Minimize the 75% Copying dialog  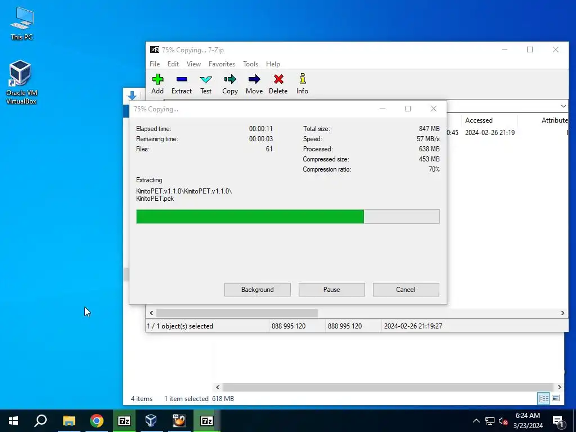point(382,109)
